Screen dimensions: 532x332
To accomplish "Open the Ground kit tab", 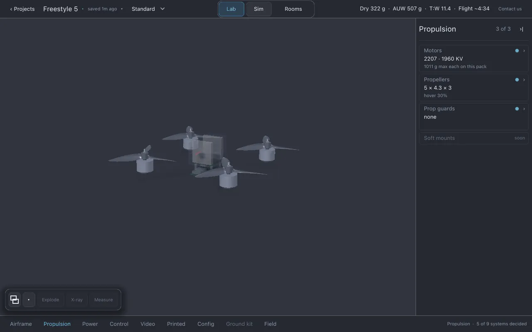I will coord(239,324).
